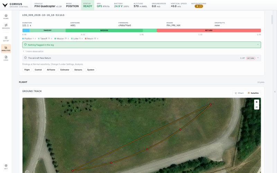Image resolution: width=277 pixels, height=173 pixels.
Task: Click the READY status indicator
Action: coord(88,5)
